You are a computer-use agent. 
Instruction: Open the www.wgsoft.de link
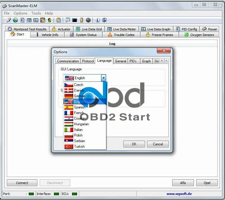click(179, 194)
